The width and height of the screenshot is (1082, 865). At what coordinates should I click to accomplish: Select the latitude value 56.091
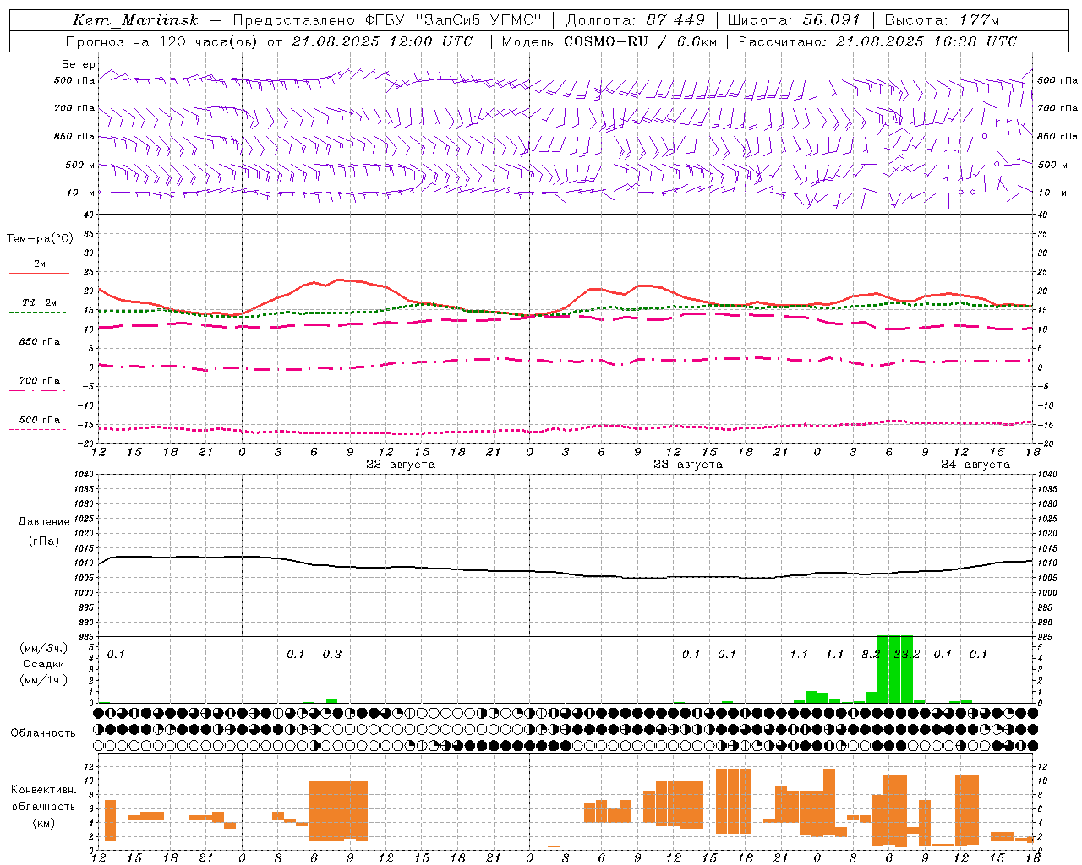pyautogui.click(x=831, y=20)
